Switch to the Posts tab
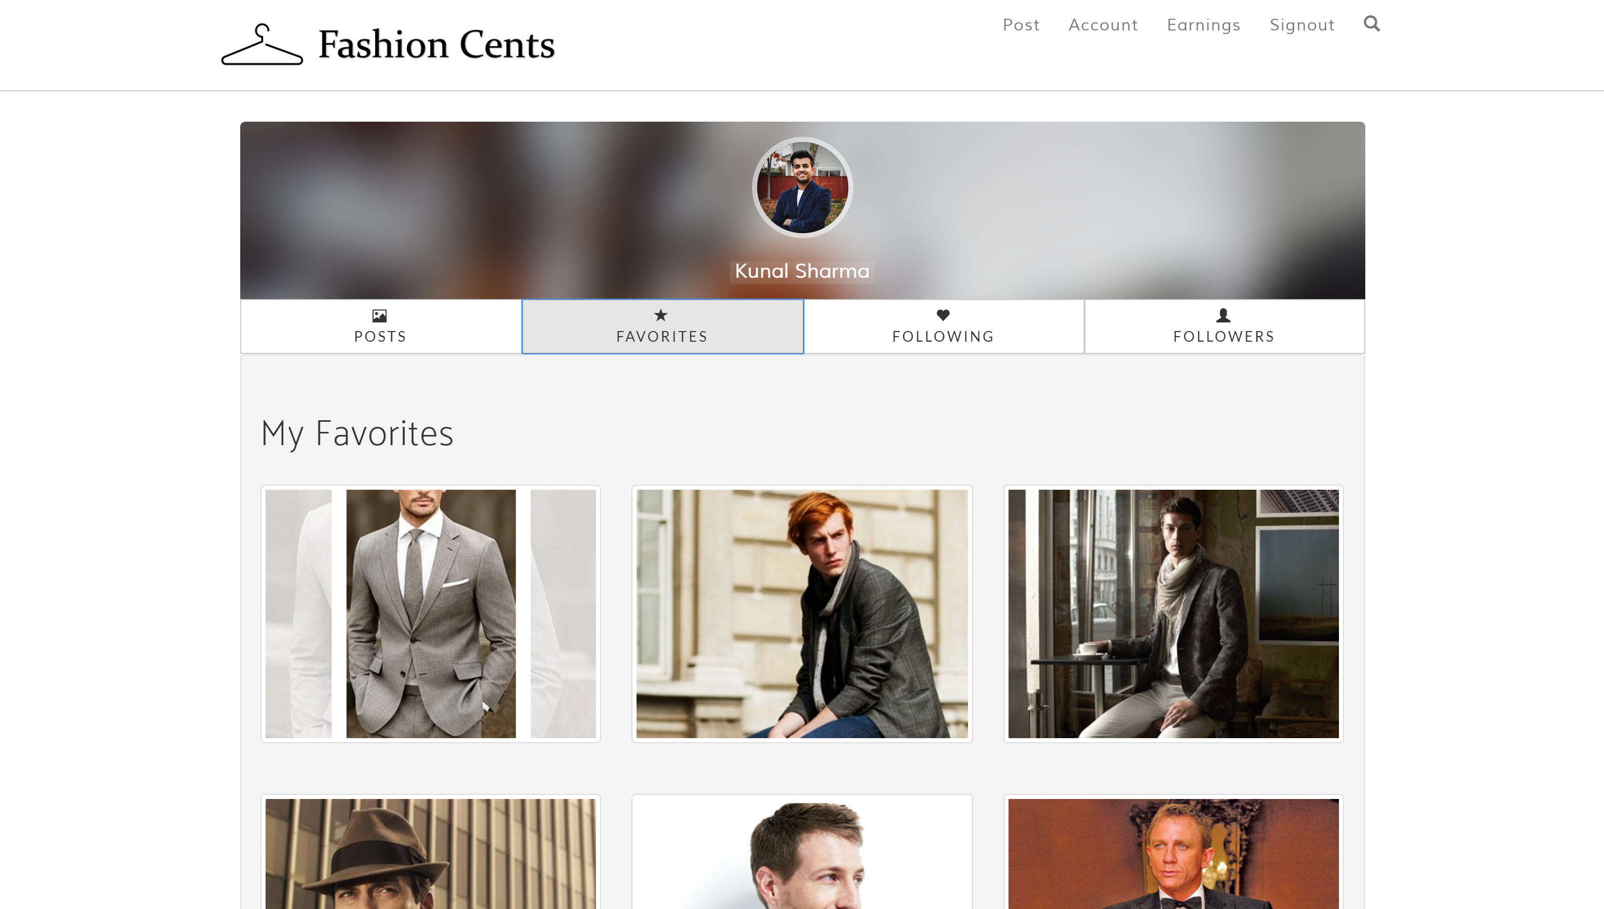Image resolution: width=1604 pixels, height=909 pixels. (381, 326)
